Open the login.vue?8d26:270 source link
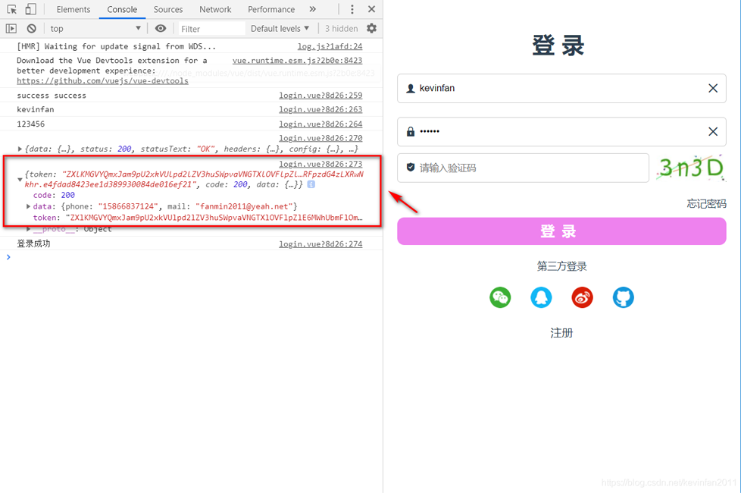 pyautogui.click(x=320, y=138)
